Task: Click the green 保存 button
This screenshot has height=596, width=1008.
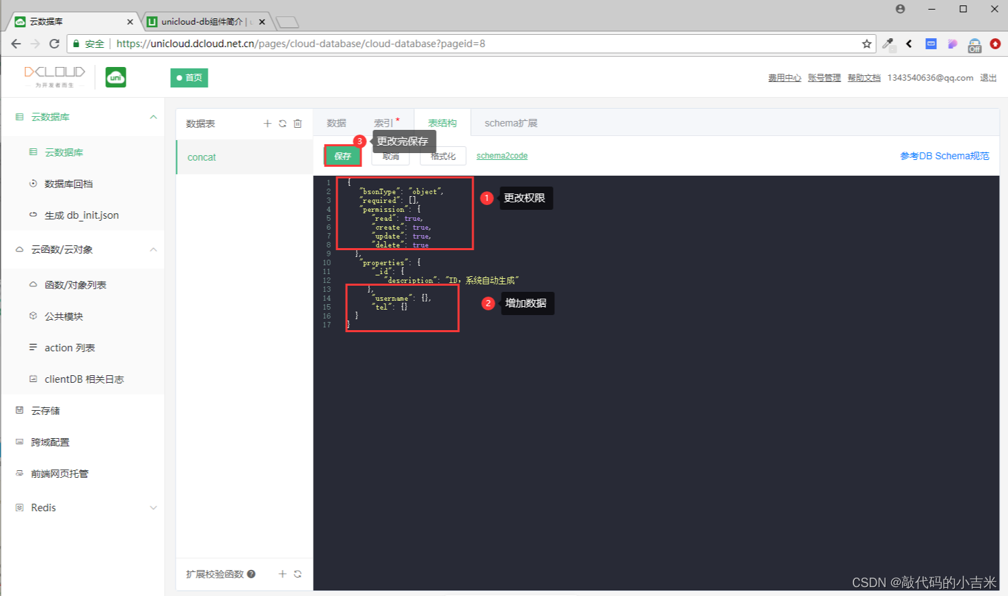Action: 342,156
